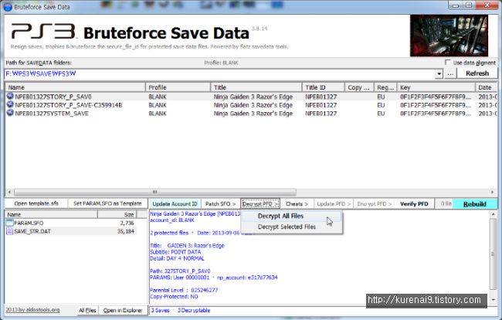The image size is (502, 320).
Task: Click the details panel scrollbar thumb
Action: 493,254
